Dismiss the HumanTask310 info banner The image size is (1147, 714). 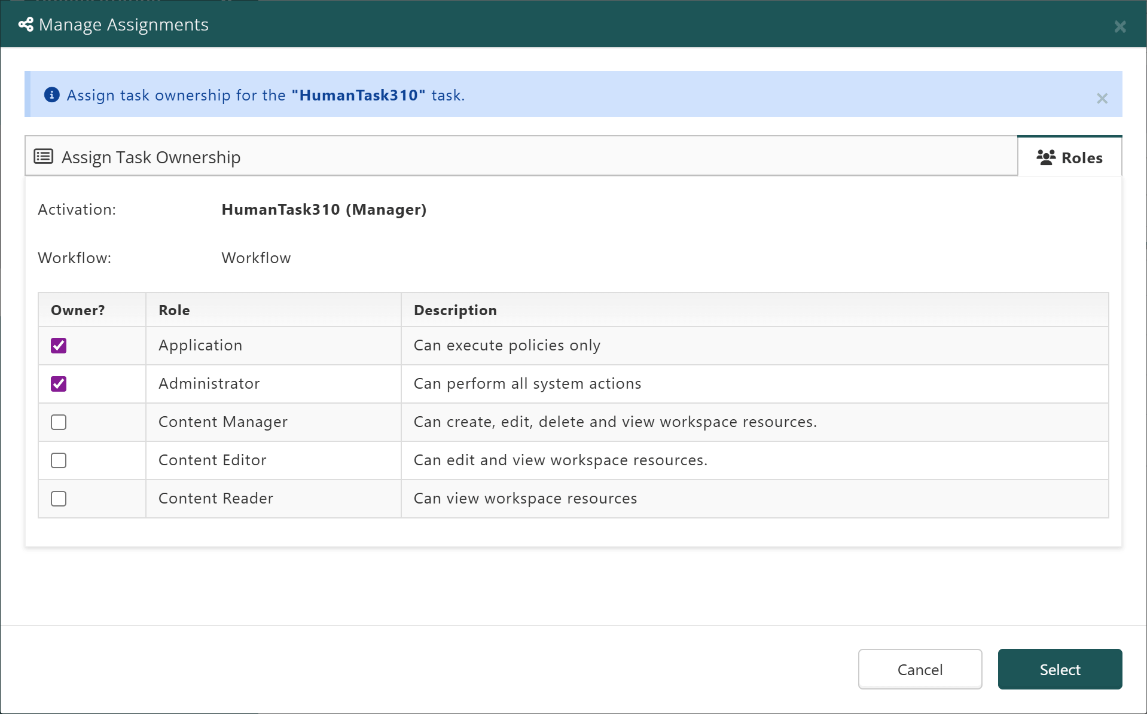1102,98
